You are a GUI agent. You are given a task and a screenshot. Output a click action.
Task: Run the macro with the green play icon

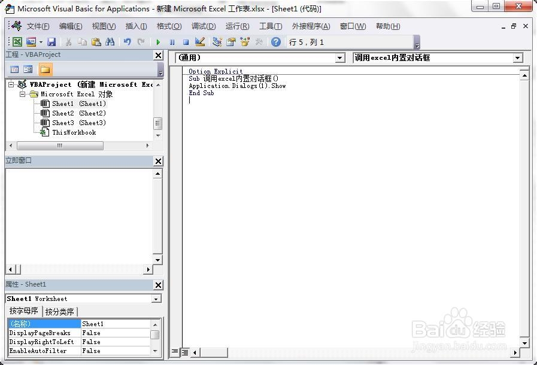pos(158,42)
